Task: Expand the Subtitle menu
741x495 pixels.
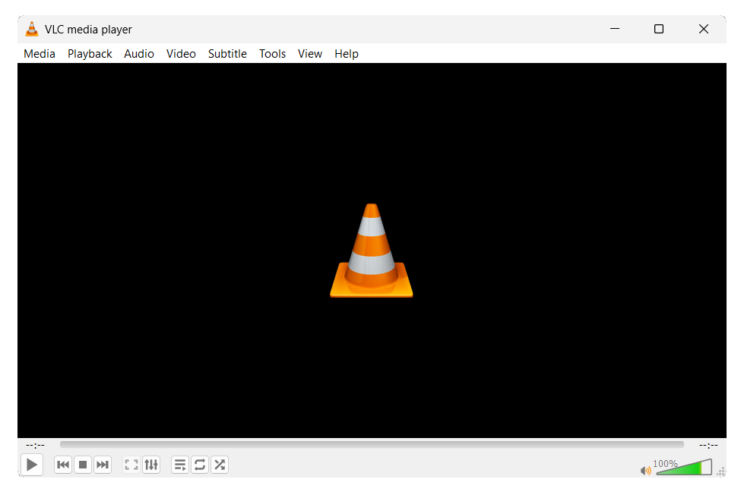Action: tap(227, 54)
